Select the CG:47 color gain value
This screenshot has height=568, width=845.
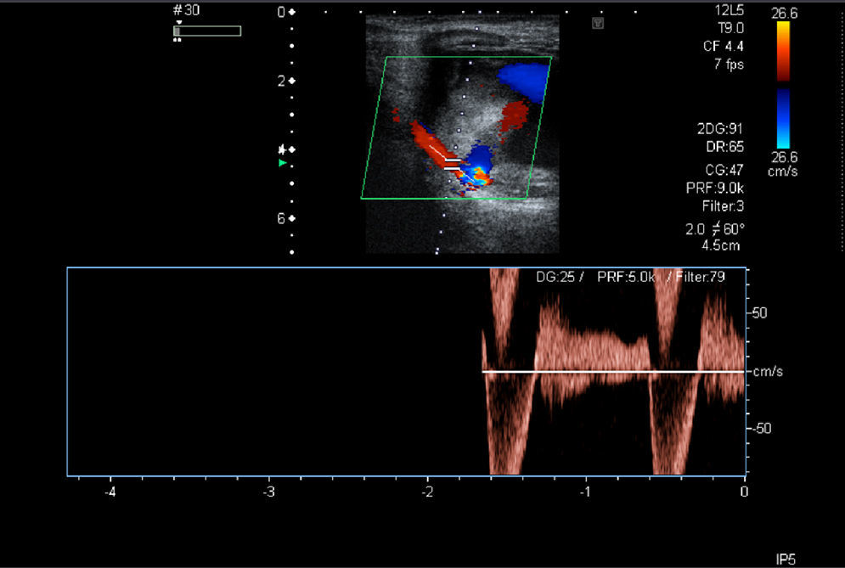point(724,171)
